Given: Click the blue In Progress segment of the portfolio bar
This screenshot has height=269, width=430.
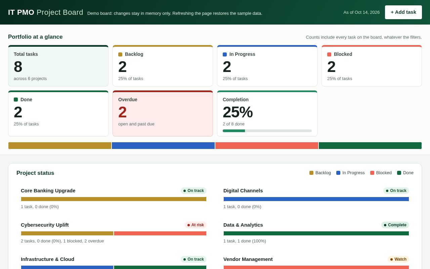Looking at the screenshot, I should coord(163,146).
